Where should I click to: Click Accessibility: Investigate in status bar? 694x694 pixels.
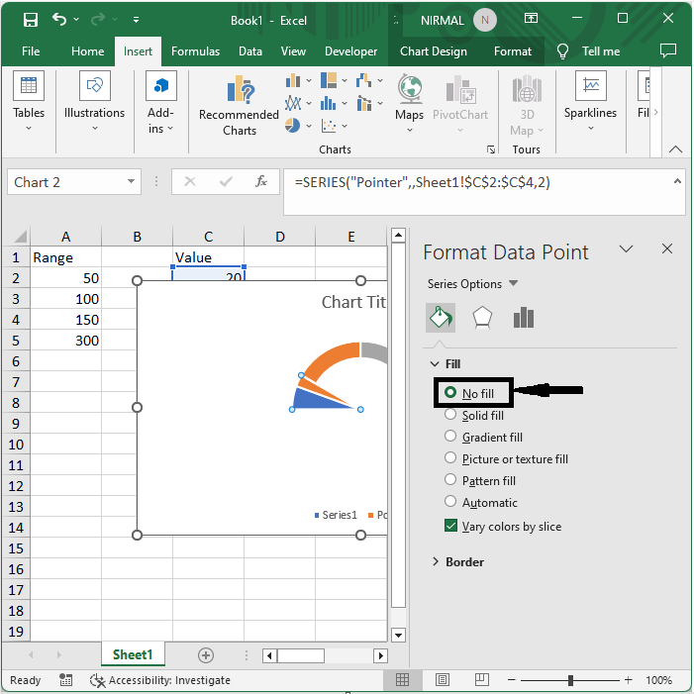[160, 680]
